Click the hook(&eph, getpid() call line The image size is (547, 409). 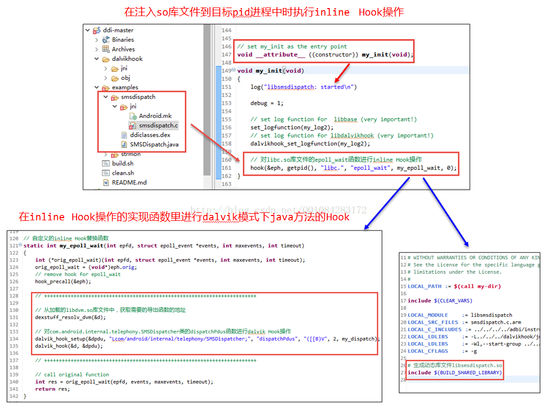coord(353,168)
